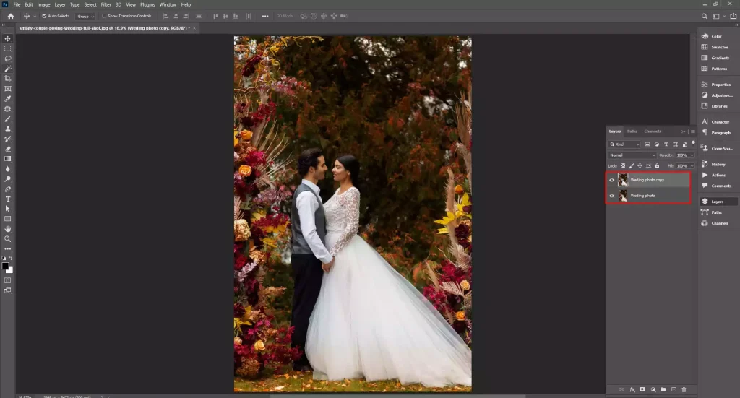Hide the Weding photo layer

pyautogui.click(x=611, y=196)
